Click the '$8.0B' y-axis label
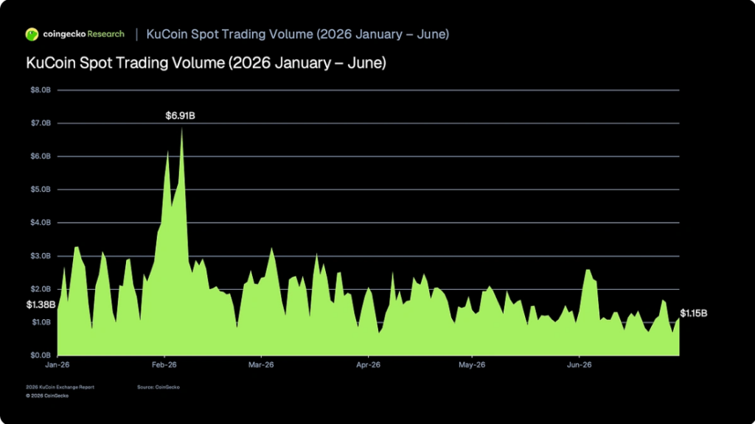The image size is (755, 424). click(41, 90)
